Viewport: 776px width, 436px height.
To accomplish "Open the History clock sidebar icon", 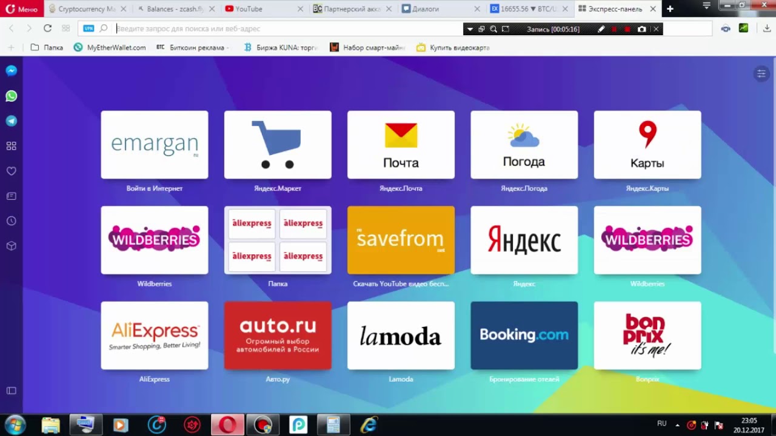I will [11, 221].
